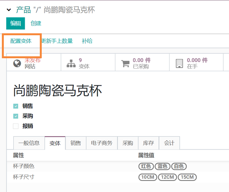
Task: Select the 杯子颜色 attribute row
Action: pyautogui.click(x=118, y=166)
